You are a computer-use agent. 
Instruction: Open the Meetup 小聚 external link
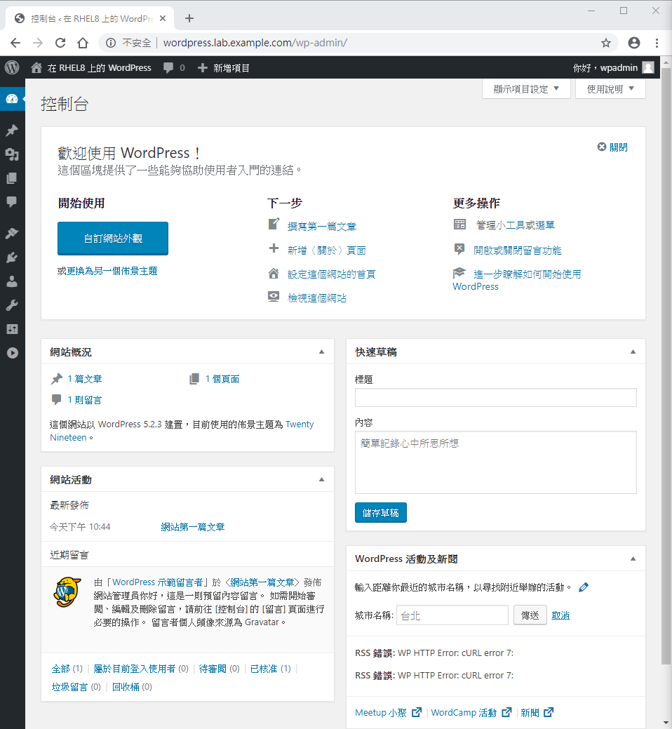pos(388,712)
